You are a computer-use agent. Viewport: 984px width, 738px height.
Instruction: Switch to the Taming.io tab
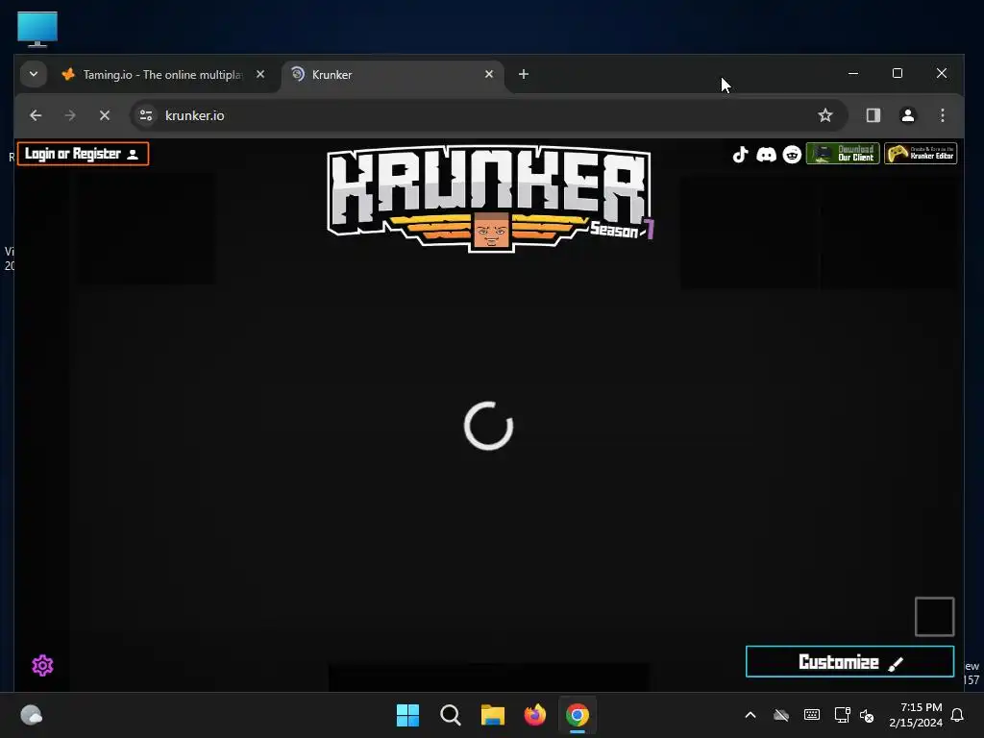[161, 75]
